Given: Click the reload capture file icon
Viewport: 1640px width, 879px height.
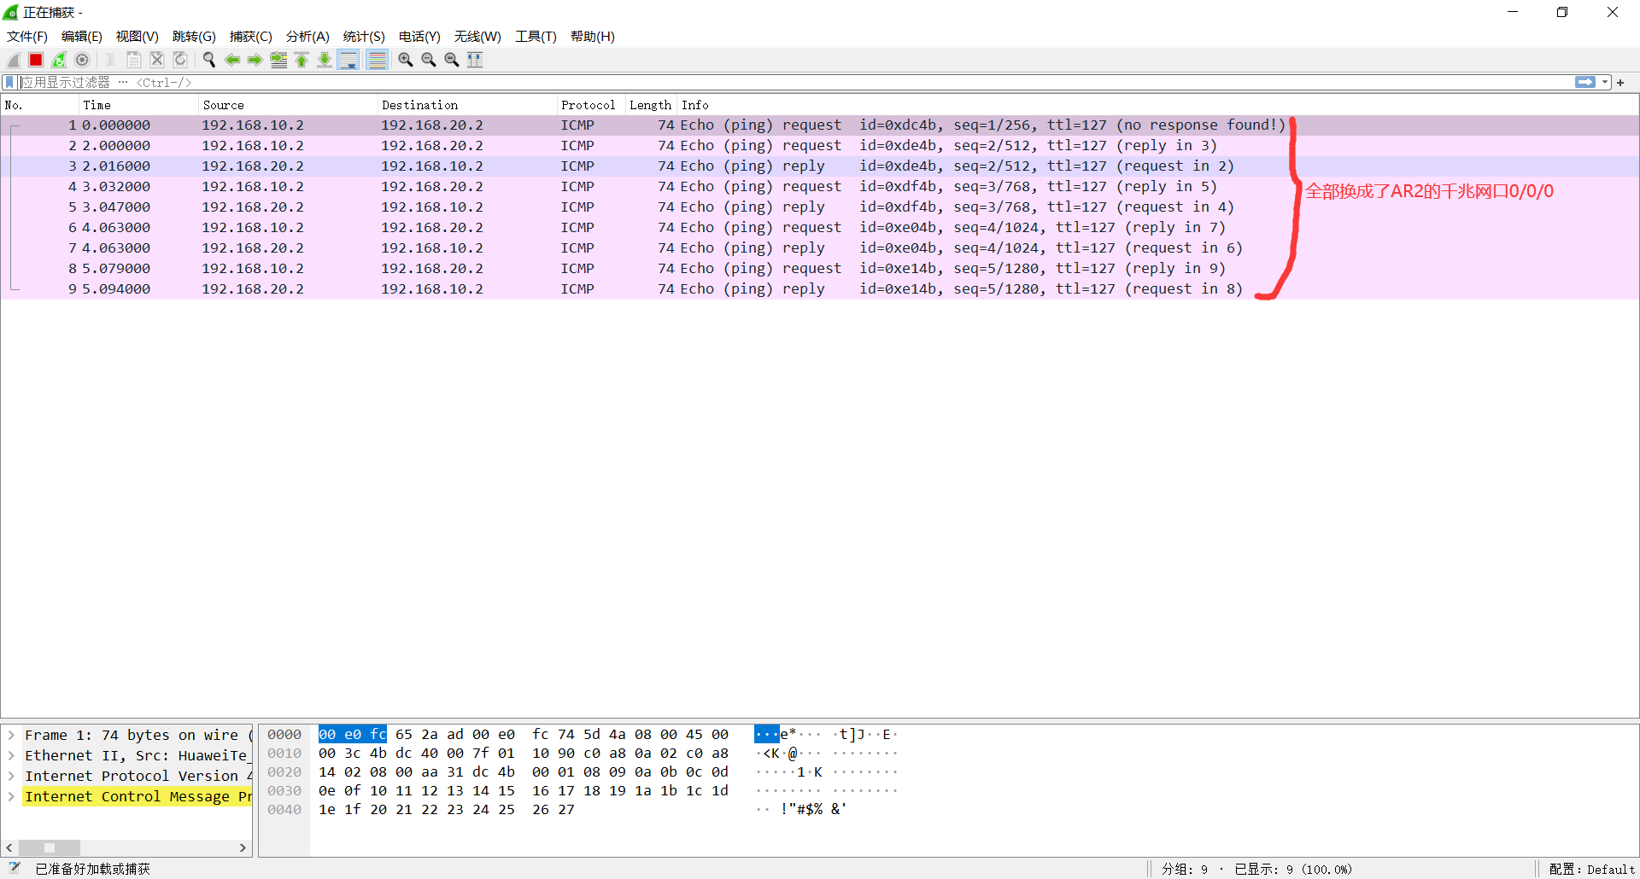Looking at the screenshot, I should pos(180,60).
